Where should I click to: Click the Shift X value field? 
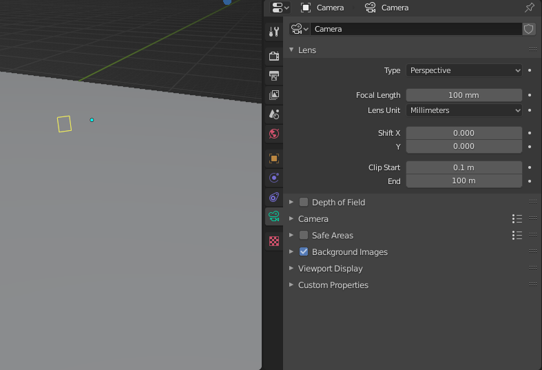(x=464, y=133)
